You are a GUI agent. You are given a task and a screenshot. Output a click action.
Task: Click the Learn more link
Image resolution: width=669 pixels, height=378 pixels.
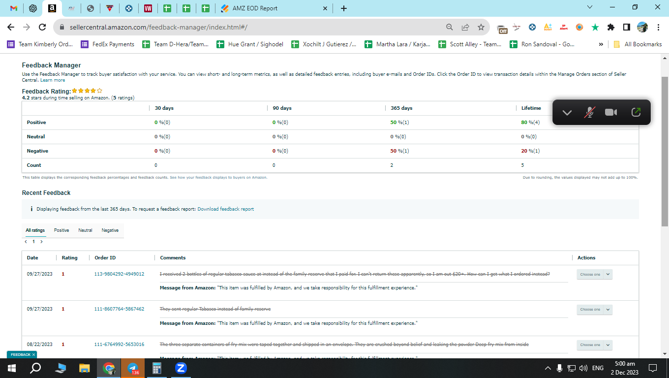pos(53,80)
